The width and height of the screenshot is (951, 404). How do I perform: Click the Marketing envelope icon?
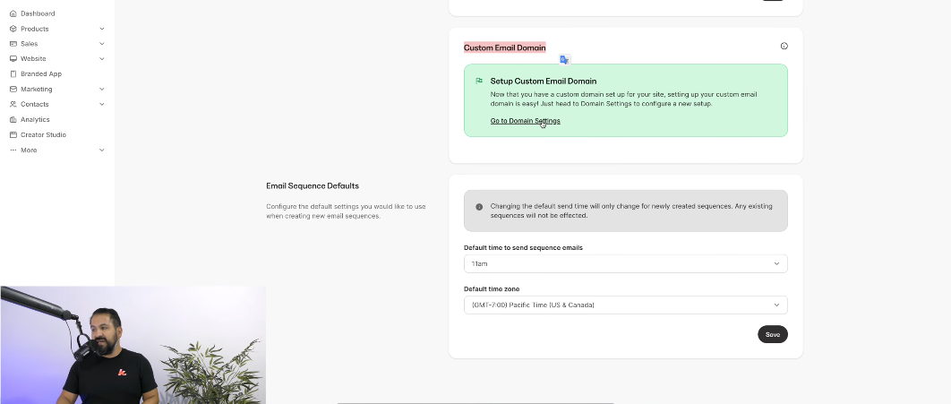click(13, 90)
